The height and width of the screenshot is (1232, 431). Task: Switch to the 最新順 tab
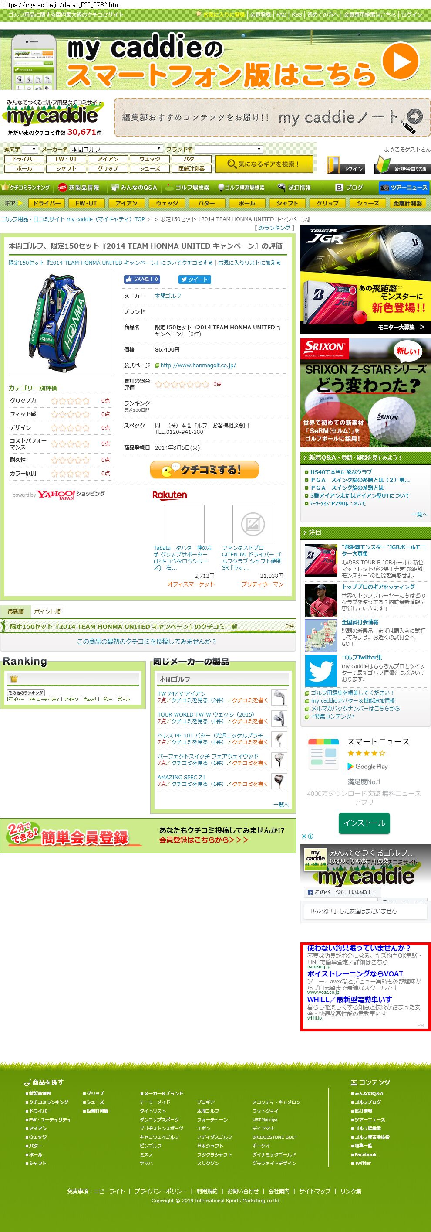click(15, 611)
